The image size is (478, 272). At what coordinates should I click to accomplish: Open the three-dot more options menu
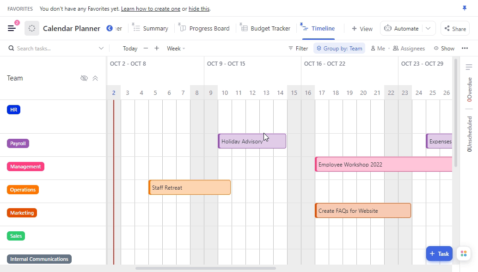(x=465, y=48)
